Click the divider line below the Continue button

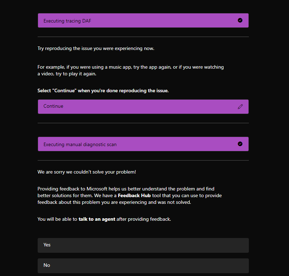pyautogui.click(x=143, y=123)
